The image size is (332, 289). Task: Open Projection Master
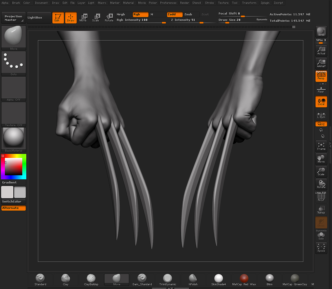coord(14,18)
